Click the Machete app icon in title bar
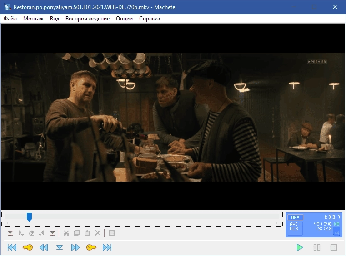This screenshot has height=256, width=346. (8, 7)
